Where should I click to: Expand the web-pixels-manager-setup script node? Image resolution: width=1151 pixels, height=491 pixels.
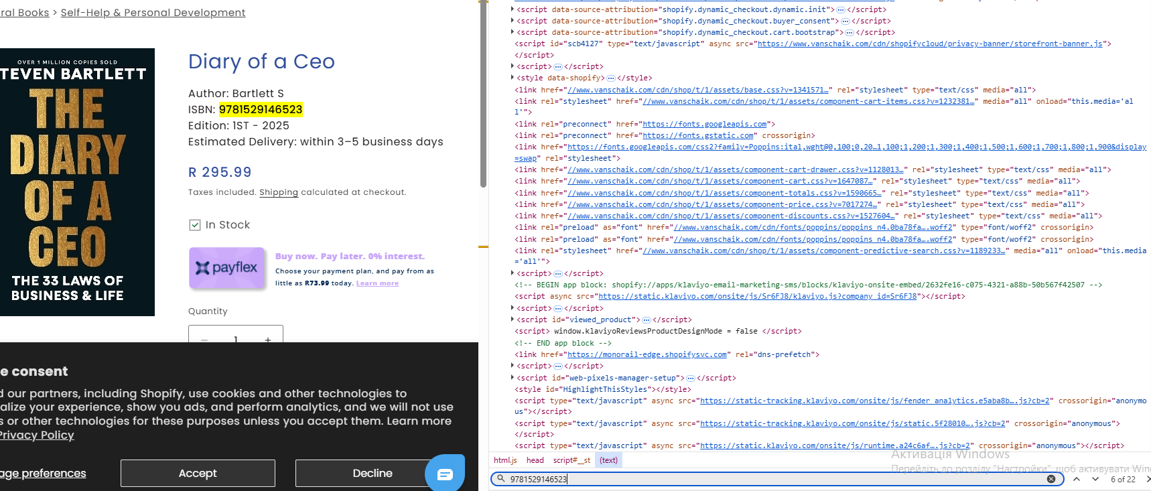point(513,378)
